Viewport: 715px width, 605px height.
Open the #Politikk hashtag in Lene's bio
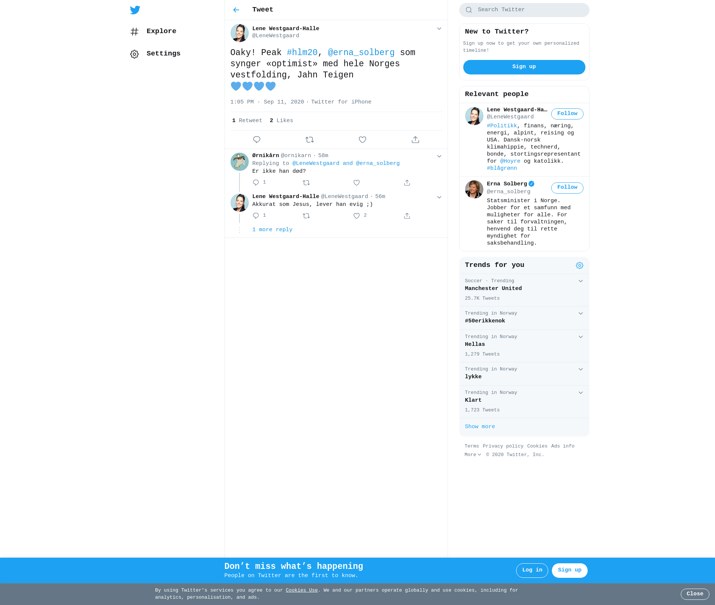click(502, 126)
